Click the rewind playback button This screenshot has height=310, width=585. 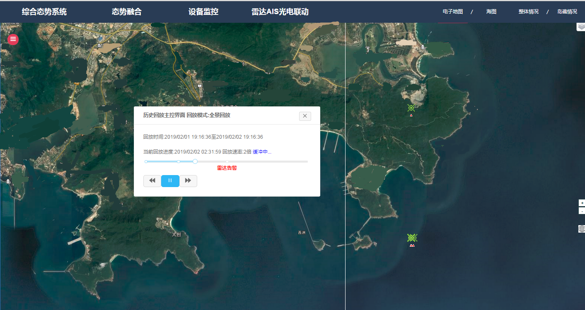click(x=152, y=181)
